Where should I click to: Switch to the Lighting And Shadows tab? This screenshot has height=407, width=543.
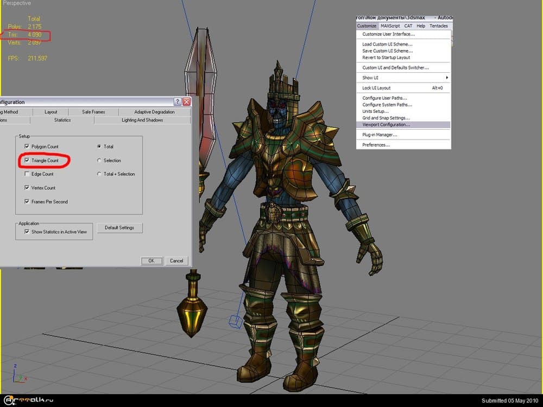(142, 120)
